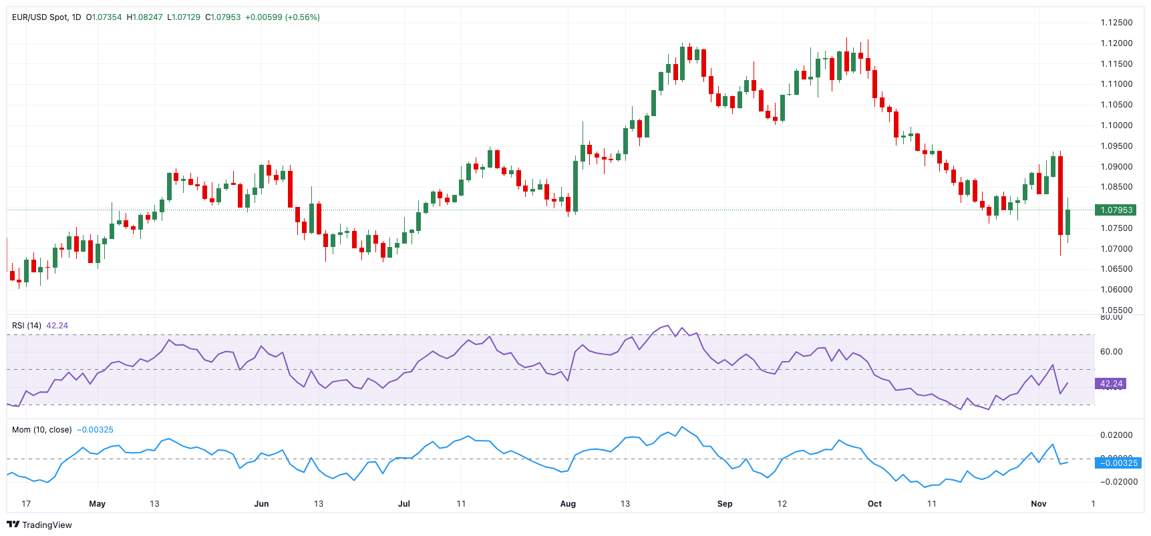Click the Nov label on the time axis
This screenshot has width=1151, height=536.
point(1038,504)
